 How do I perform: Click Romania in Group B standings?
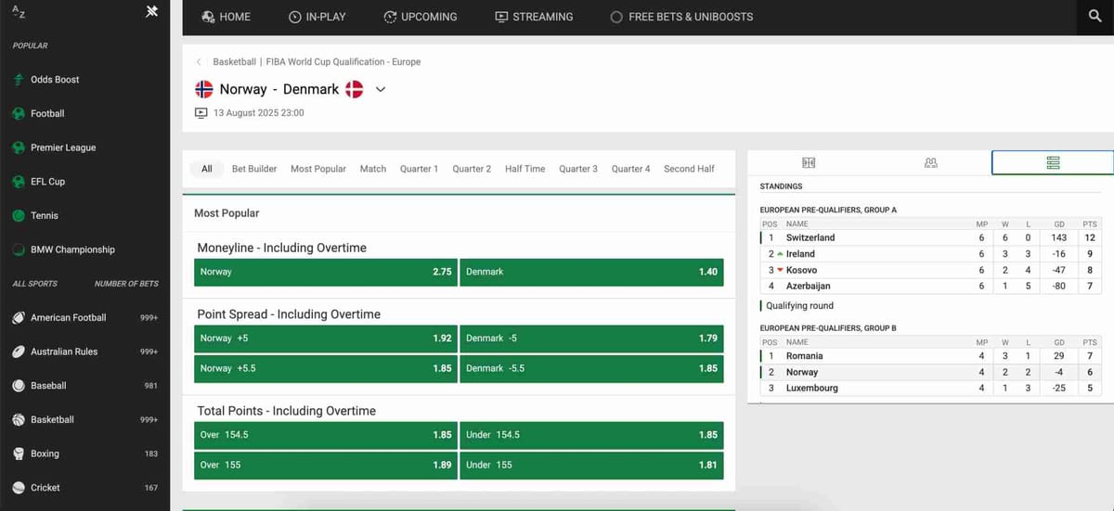coord(805,356)
